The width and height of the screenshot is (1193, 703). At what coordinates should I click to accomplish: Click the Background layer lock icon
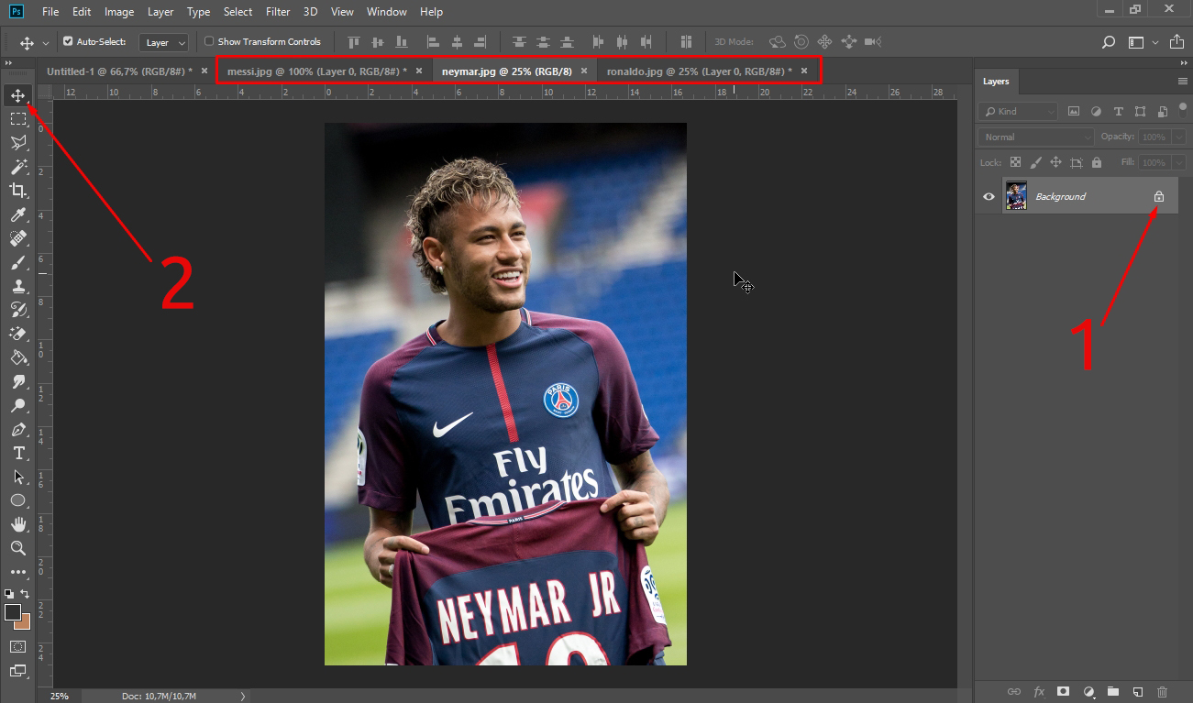(x=1158, y=196)
